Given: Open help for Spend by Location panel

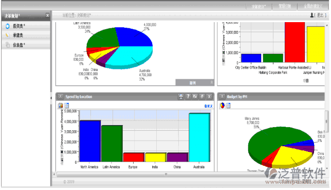Looking at the screenshot, I should tap(188, 96).
